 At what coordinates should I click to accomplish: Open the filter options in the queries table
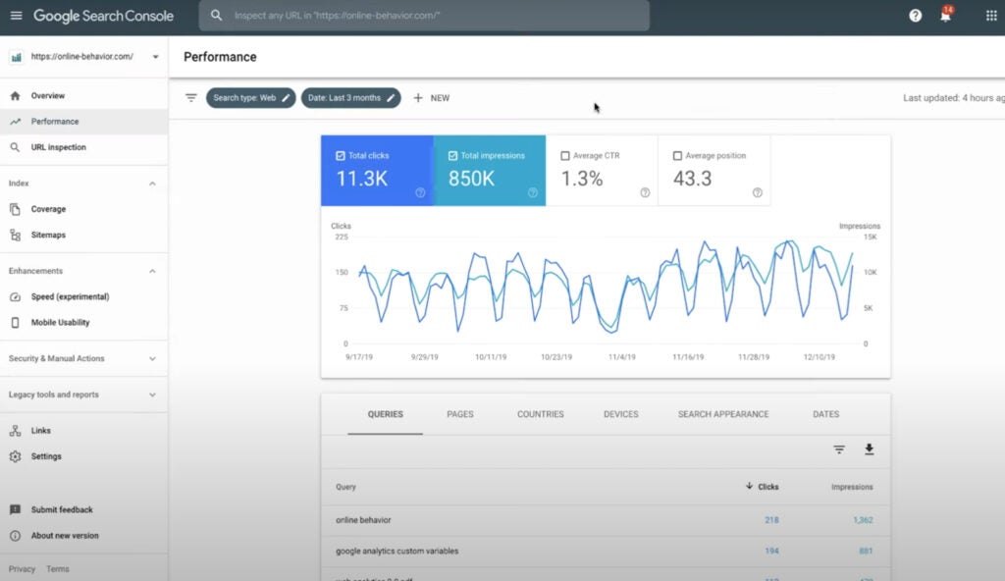click(x=839, y=449)
